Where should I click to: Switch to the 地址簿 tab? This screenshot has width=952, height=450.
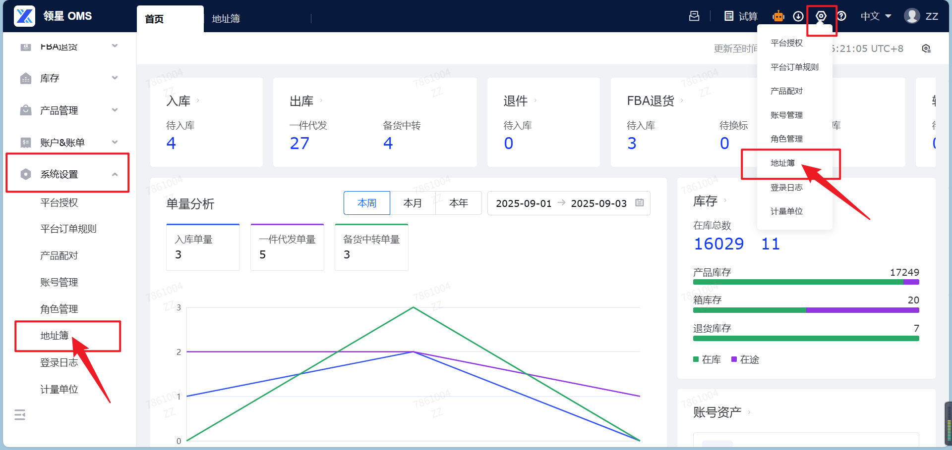[x=226, y=19]
